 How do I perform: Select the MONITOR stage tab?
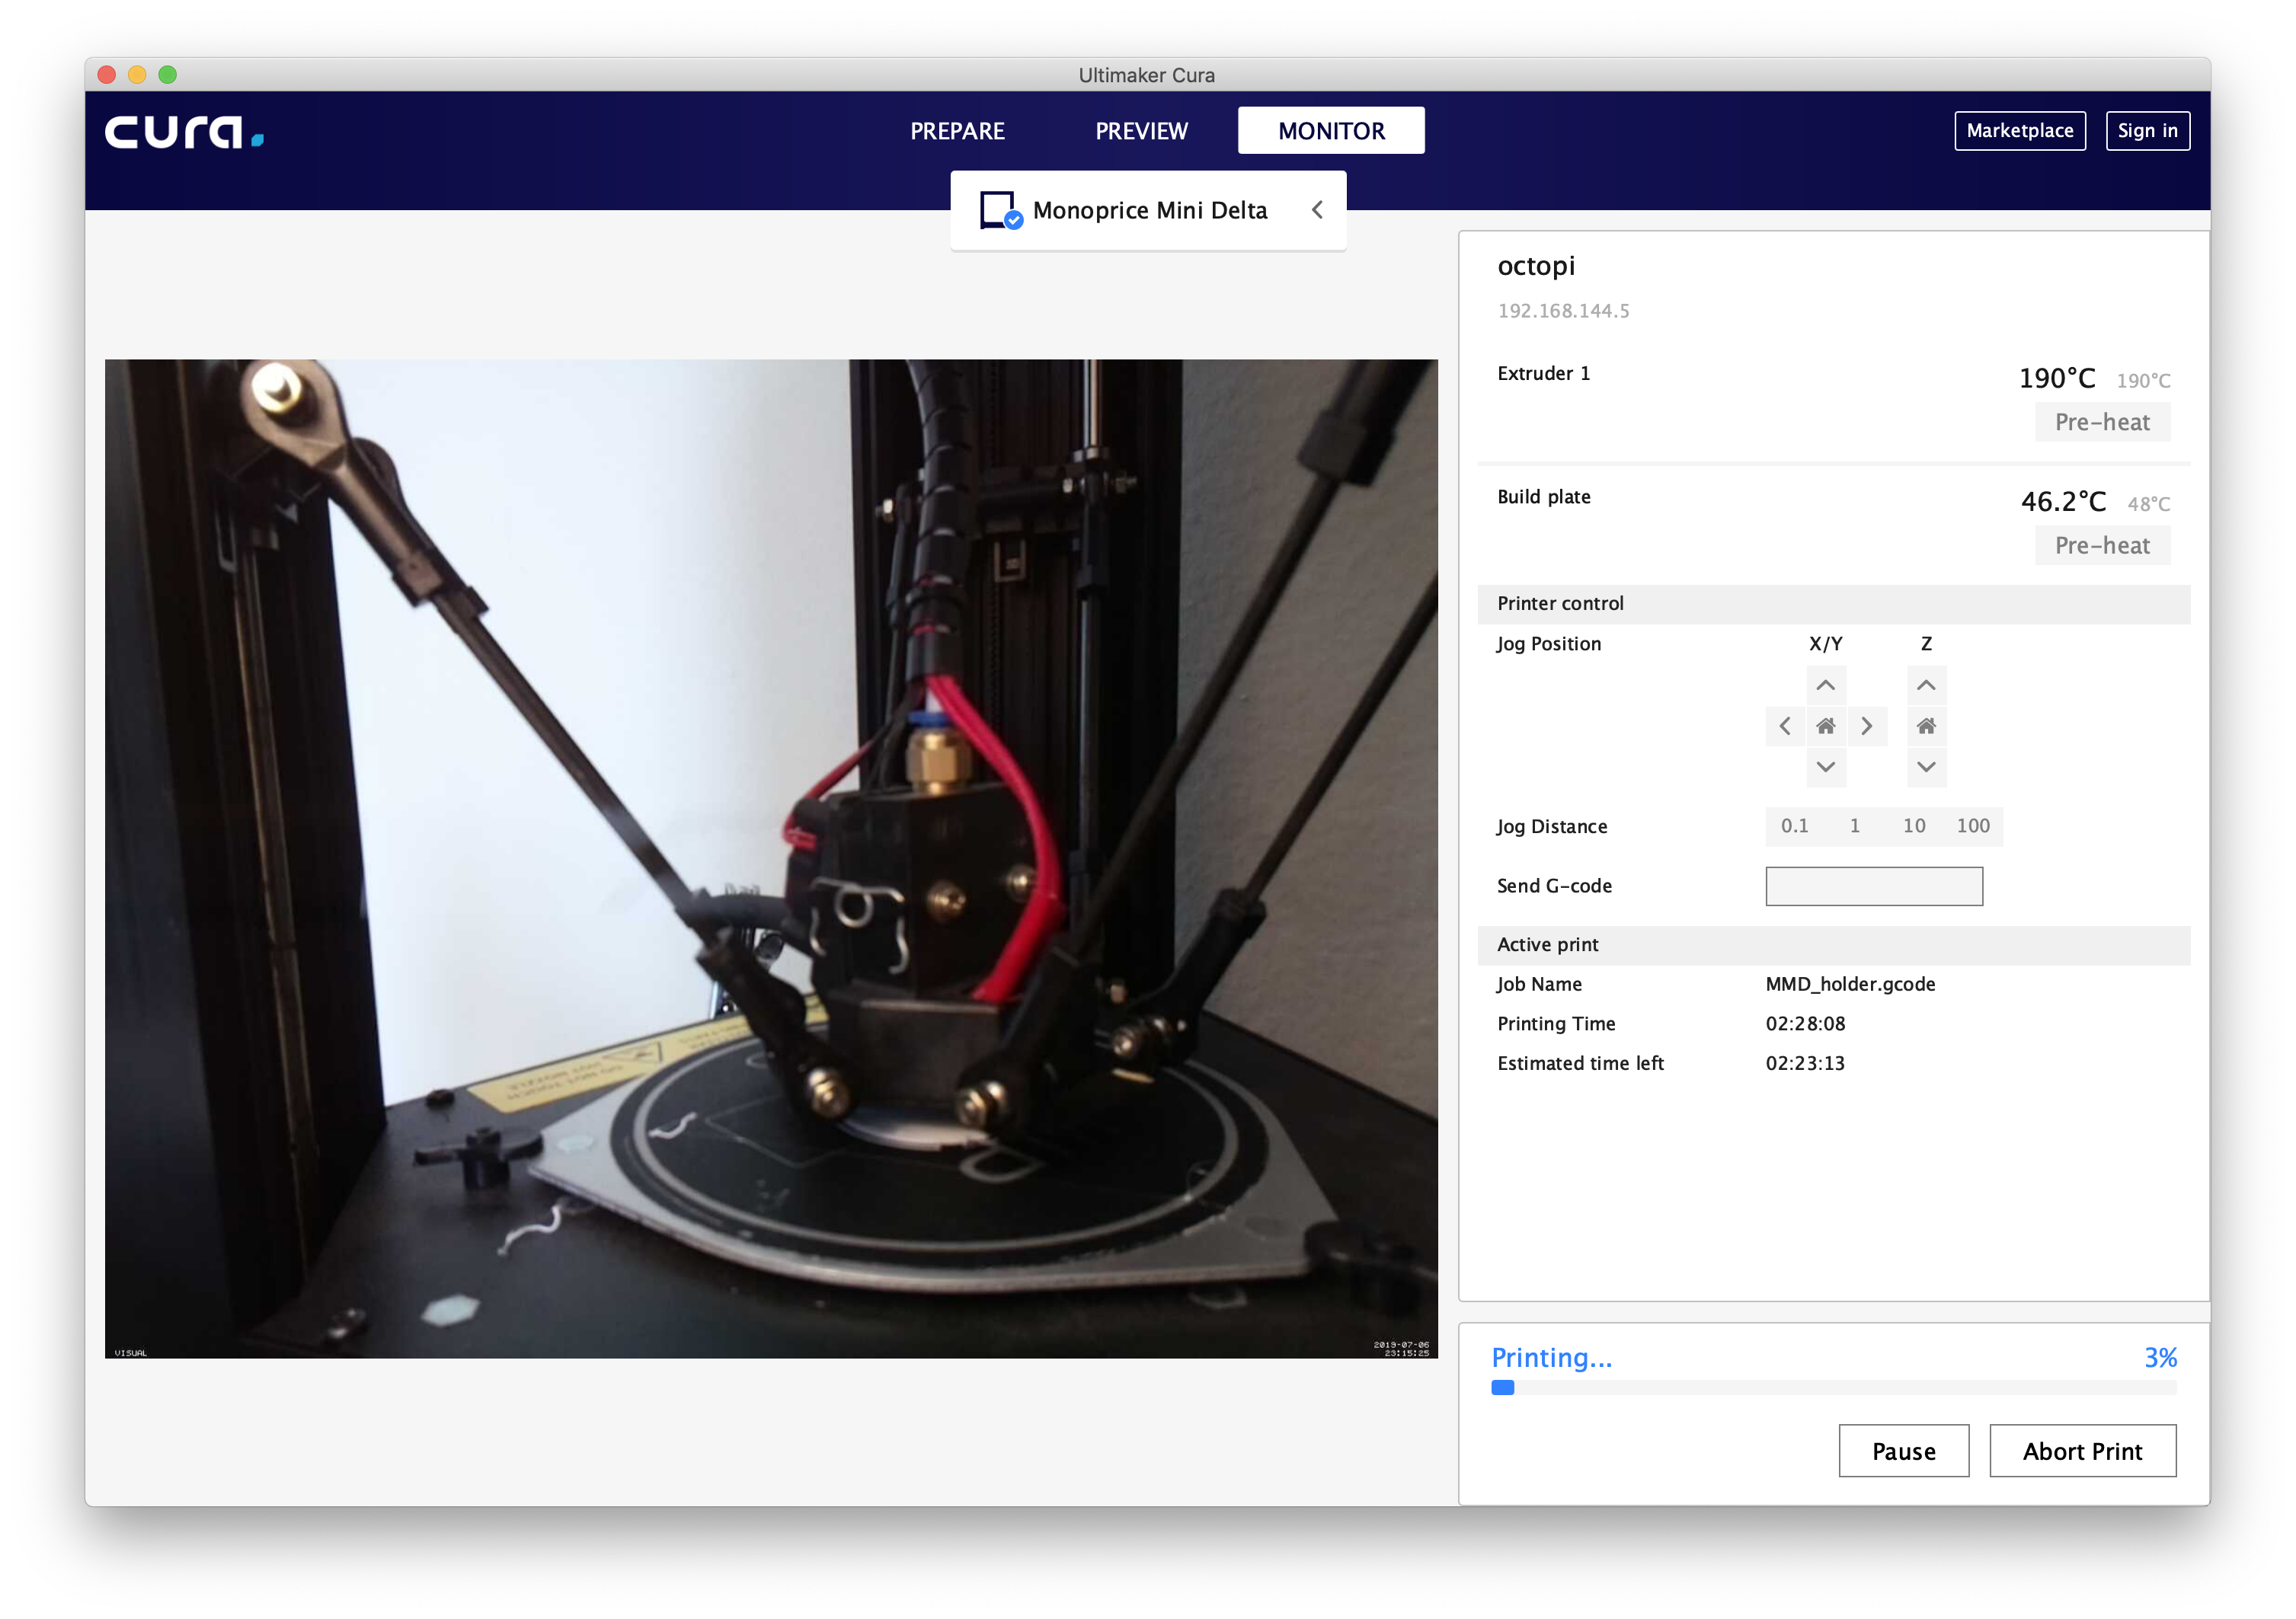pyautogui.click(x=1331, y=131)
